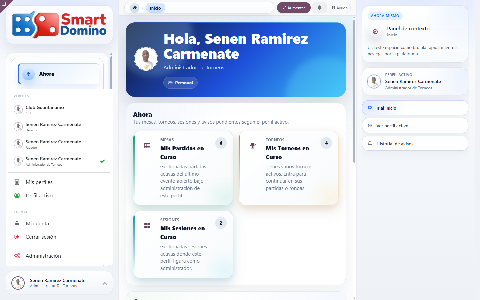Open Mi cuenta
The width and height of the screenshot is (480, 300).
coord(59,223)
